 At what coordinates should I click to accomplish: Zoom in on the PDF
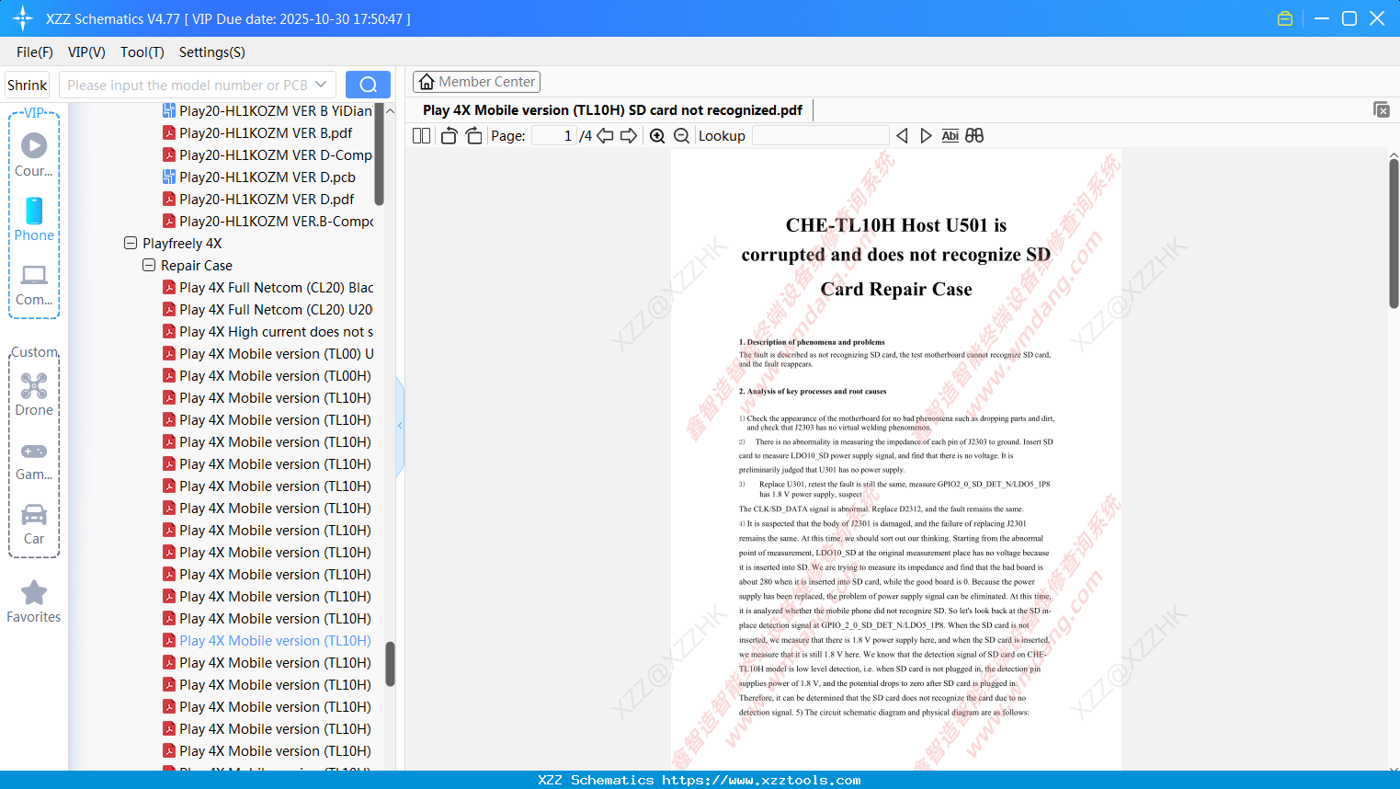pos(657,136)
